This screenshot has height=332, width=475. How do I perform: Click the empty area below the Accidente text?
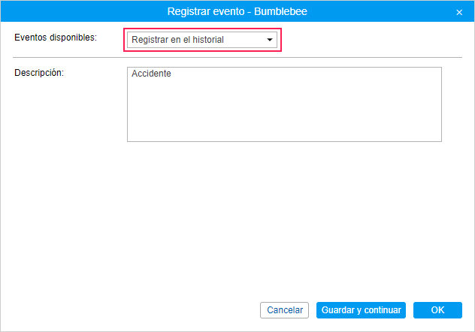point(284,113)
